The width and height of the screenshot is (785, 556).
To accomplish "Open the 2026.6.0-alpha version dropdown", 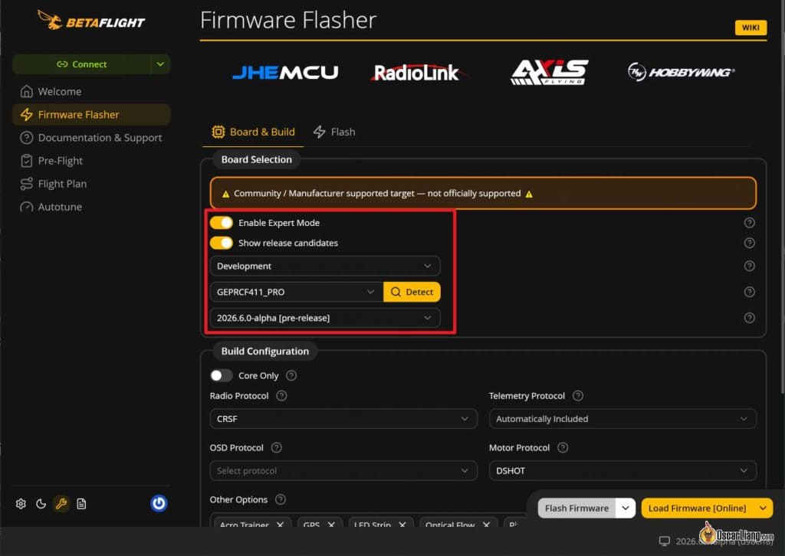I will click(x=325, y=318).
